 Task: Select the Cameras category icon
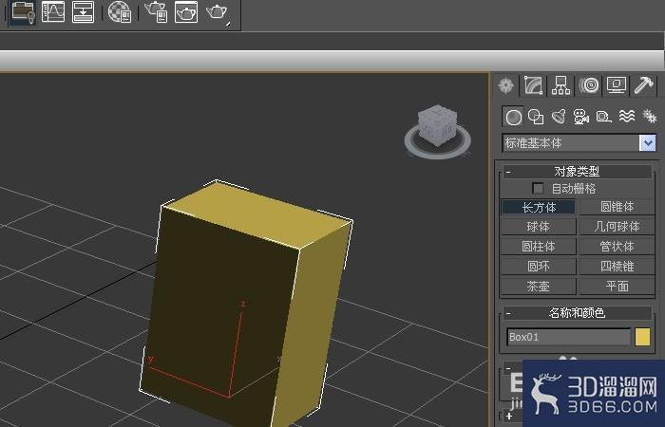click(x=581, y=117)
